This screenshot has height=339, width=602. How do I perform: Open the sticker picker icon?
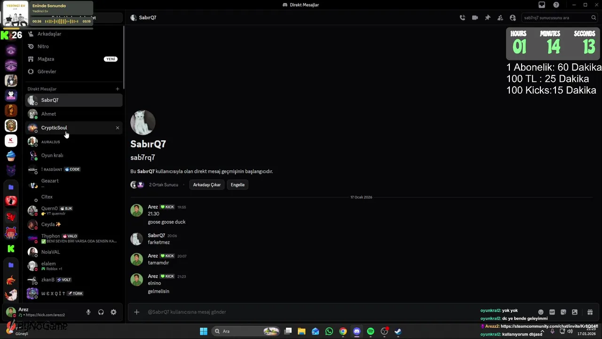tap(563, 312)
